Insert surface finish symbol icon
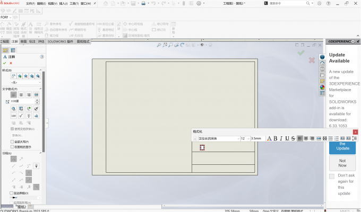The height and width of the screenshot is (212, 361). pyautogui.click(x=21, y=116)
